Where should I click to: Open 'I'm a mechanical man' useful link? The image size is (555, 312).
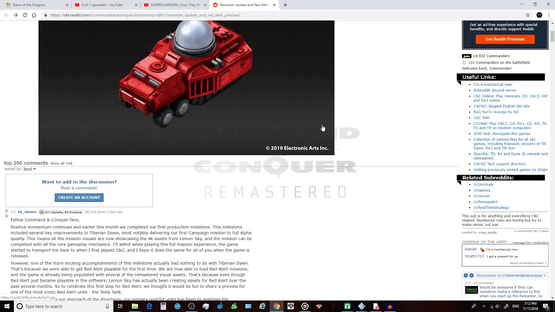pos(493,84)
